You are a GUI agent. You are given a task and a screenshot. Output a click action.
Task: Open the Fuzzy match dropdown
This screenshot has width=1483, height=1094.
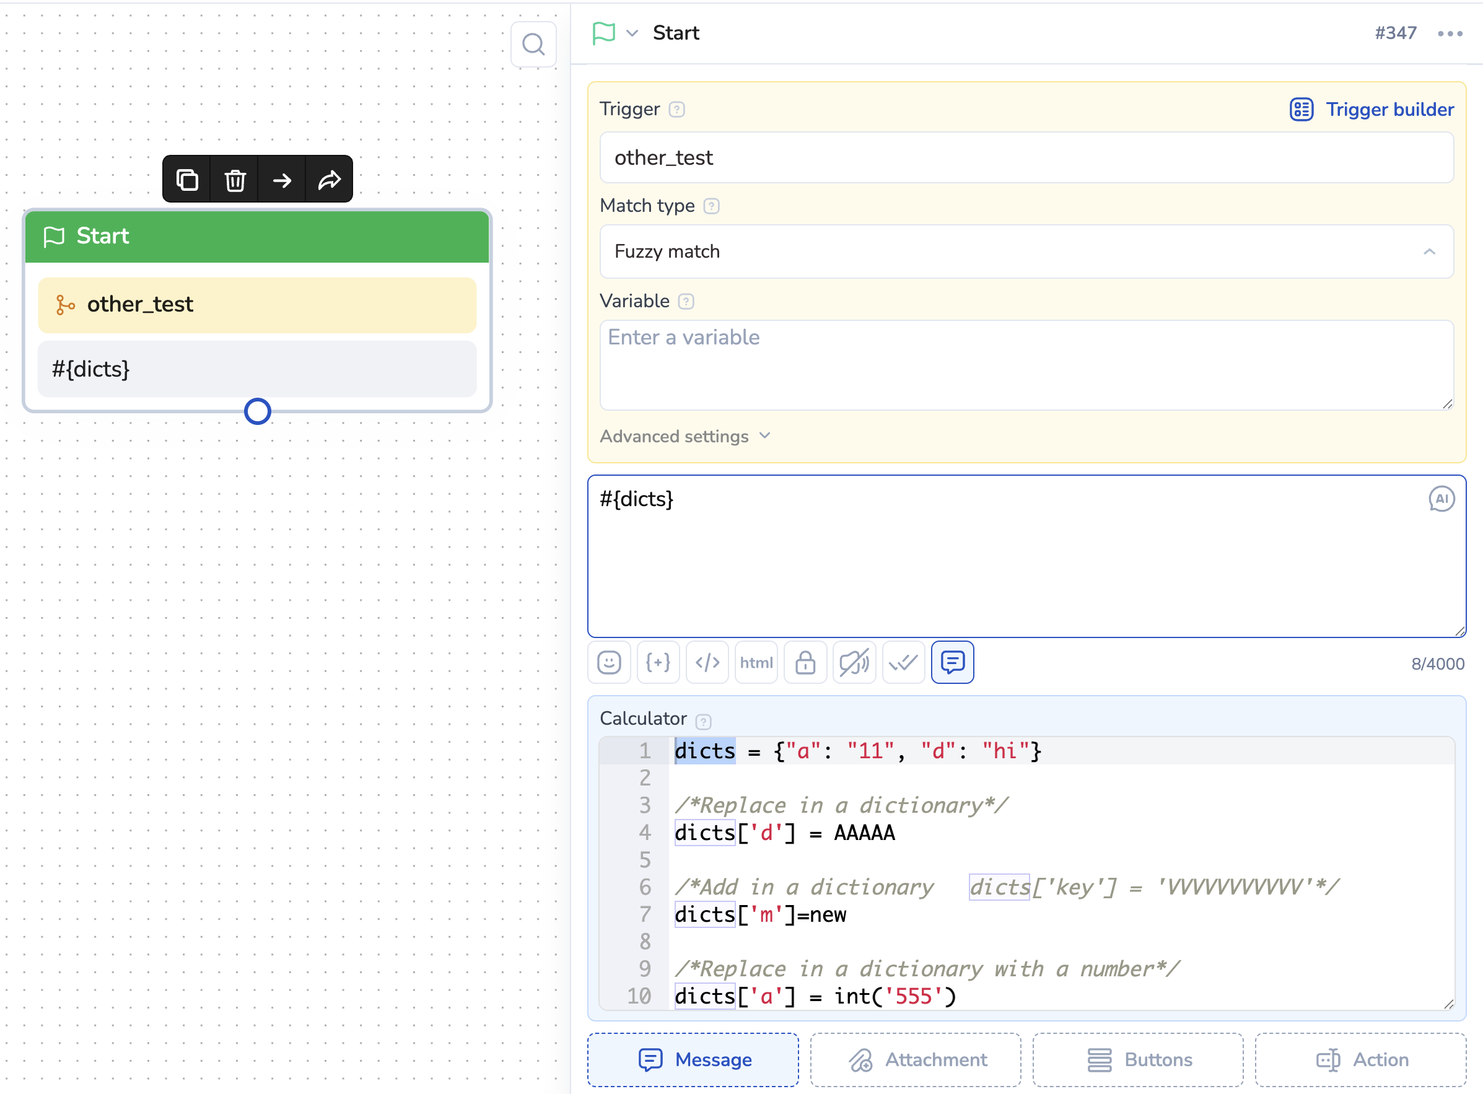click(1026, 252)
